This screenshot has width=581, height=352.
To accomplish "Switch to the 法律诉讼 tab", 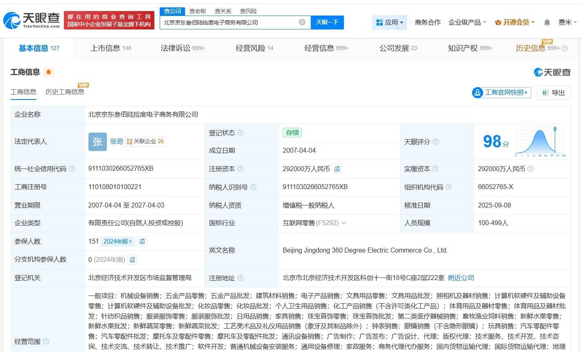I will (182, 48).
